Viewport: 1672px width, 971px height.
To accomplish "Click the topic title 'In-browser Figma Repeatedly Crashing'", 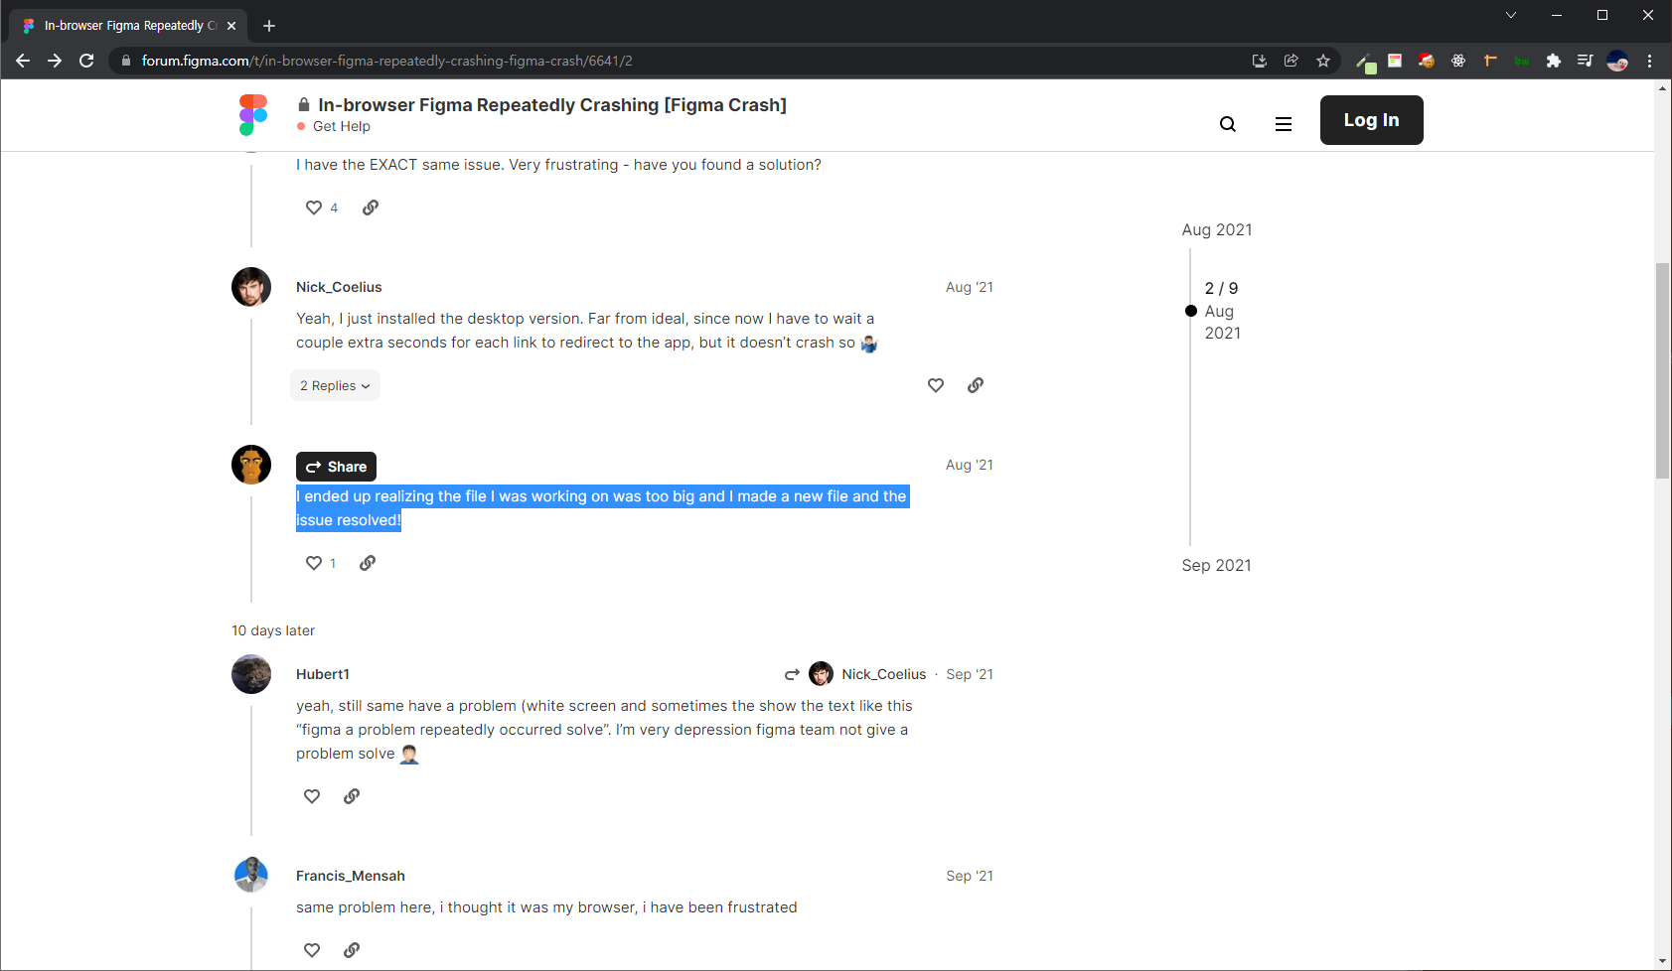I will tap(552, 105).
